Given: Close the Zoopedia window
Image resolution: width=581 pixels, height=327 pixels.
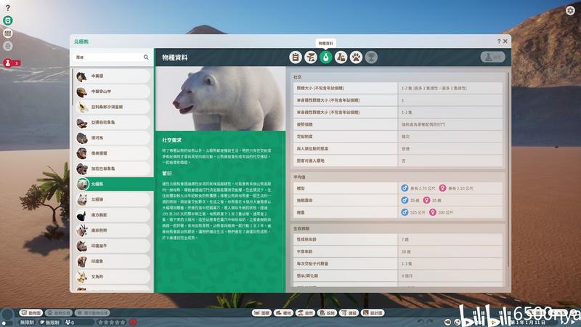Looking at the screenshot, I should tap(505, 41).
